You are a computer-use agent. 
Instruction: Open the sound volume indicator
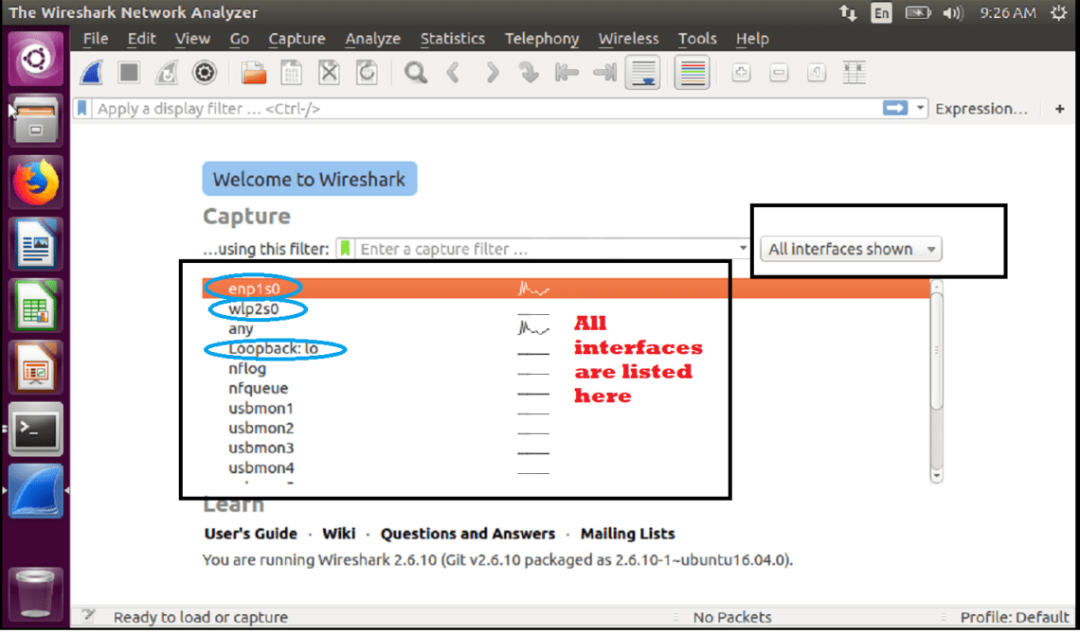(952, 13)
